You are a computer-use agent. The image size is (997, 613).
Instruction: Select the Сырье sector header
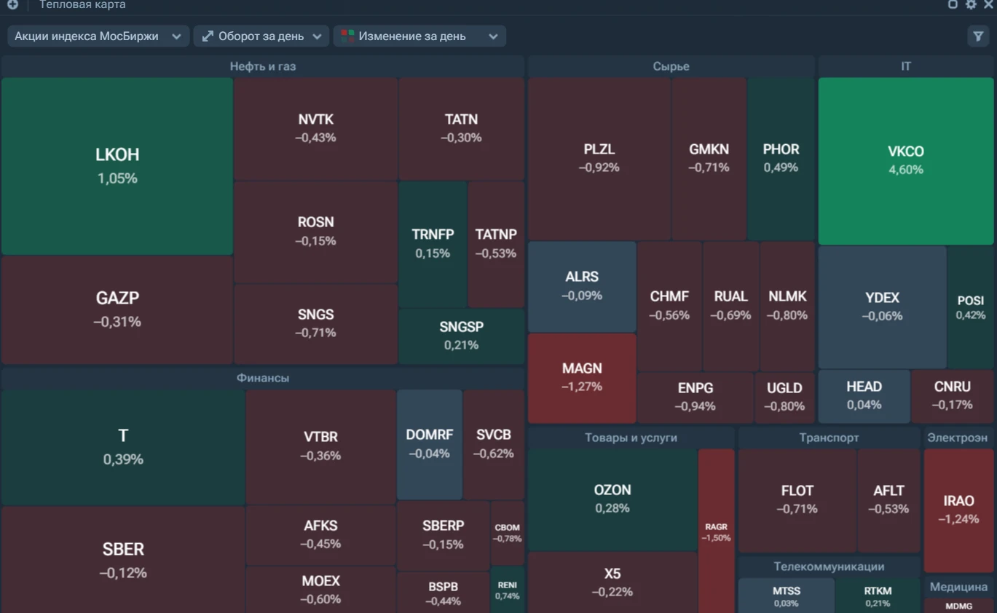(671, 66)
